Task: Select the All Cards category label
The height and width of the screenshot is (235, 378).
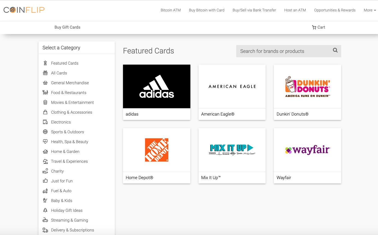Action: 59,73
